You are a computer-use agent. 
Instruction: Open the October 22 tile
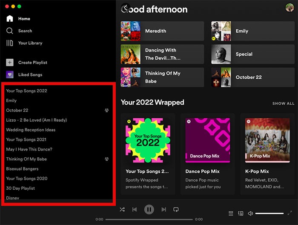[x=253, y=77]
